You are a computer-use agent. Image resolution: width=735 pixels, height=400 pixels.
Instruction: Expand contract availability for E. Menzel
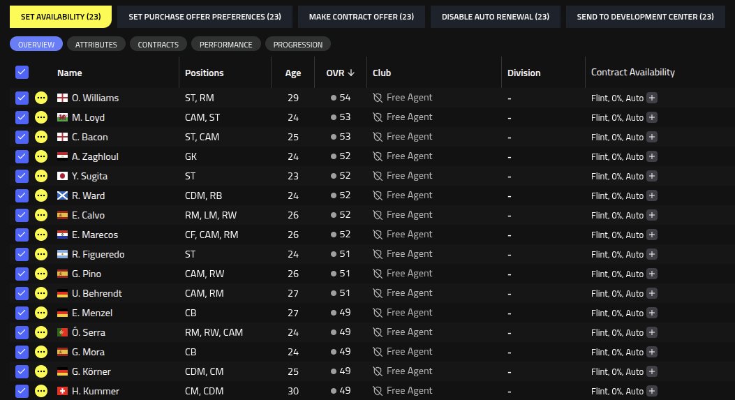[x=651, y=313]
